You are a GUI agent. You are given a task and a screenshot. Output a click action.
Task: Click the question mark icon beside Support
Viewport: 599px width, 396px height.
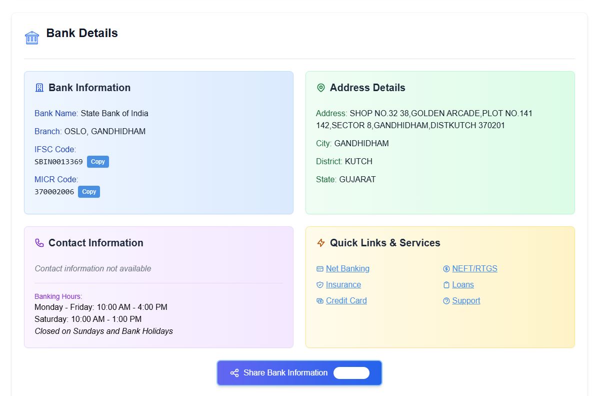click(446, 301)
